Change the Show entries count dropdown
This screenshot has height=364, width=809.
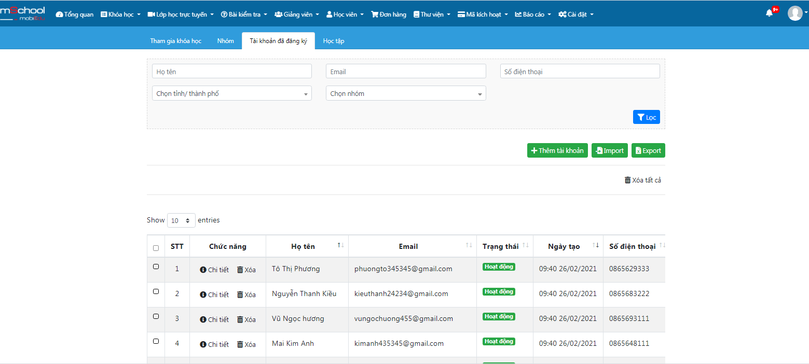click(181, 220)
